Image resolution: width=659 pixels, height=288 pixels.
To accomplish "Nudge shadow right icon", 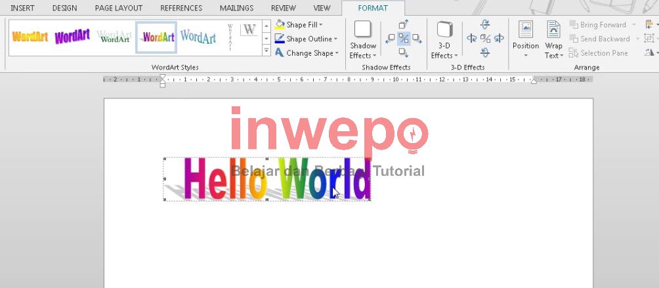I will [x=417, y=39].
